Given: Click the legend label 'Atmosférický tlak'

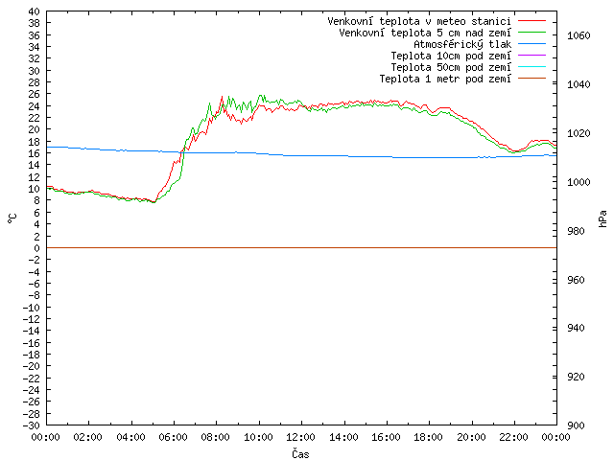Looking at the screenshot, I should [x=462, y=44].
